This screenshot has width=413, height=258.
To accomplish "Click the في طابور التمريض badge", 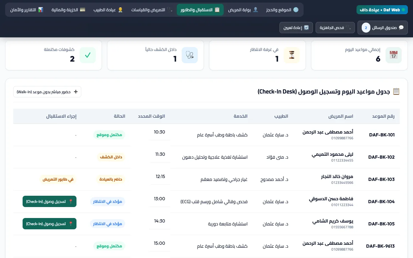I will (58, 179).
